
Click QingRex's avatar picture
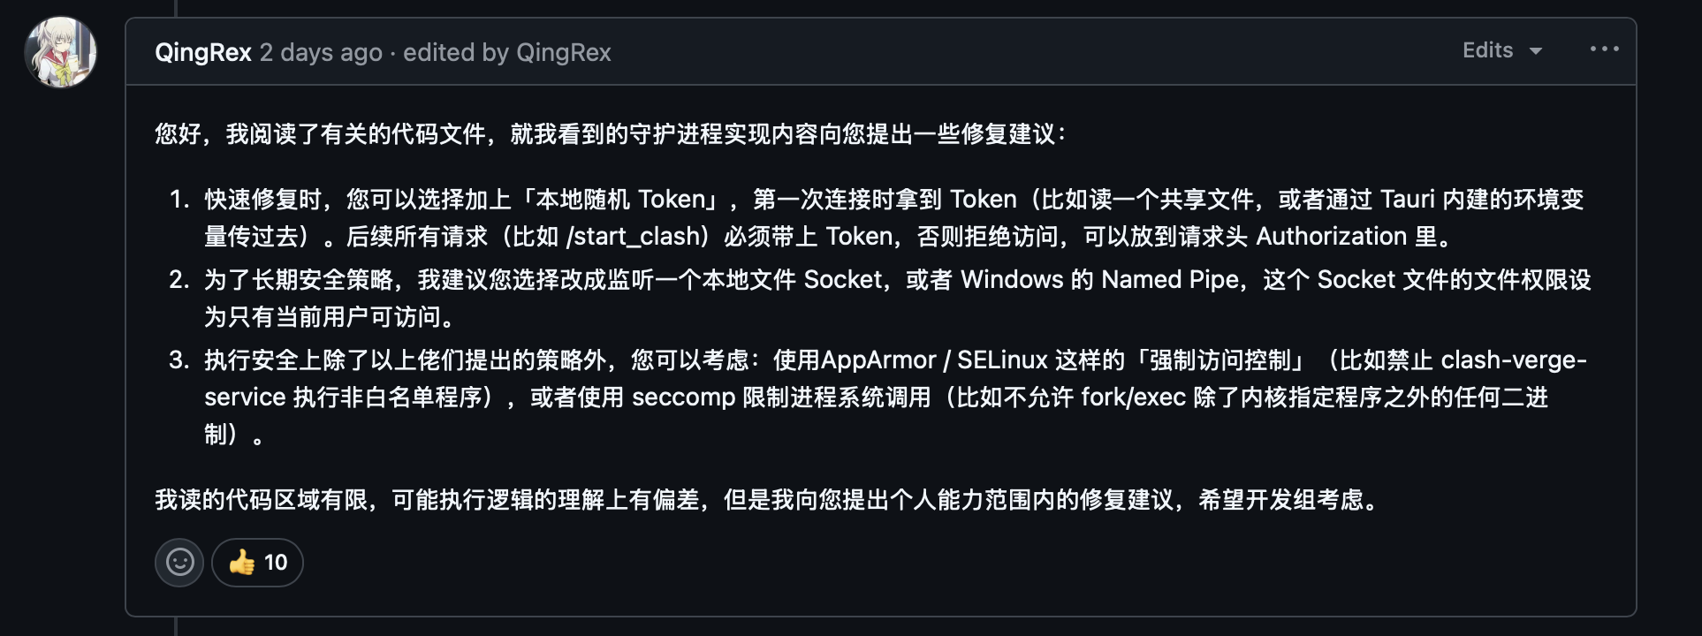[x=61, y=52]
